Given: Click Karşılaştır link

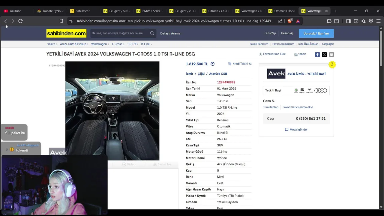Looking at the screenshot, I should coord(328,44).
